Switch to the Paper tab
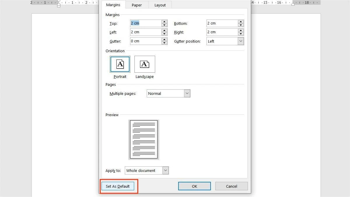 tap(136, 5)
